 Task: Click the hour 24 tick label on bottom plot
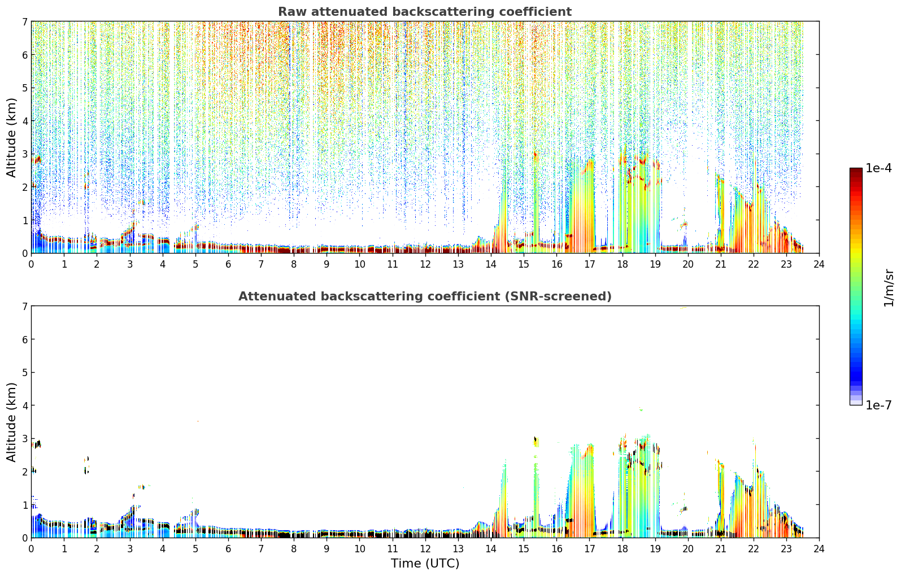pos(819,549)
